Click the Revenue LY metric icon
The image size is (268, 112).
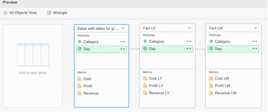click(x=145, y=93)
